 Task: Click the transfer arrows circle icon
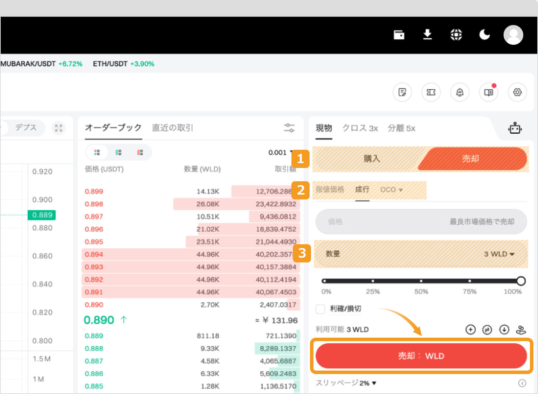pyautogui.click(x=487, y=330)
